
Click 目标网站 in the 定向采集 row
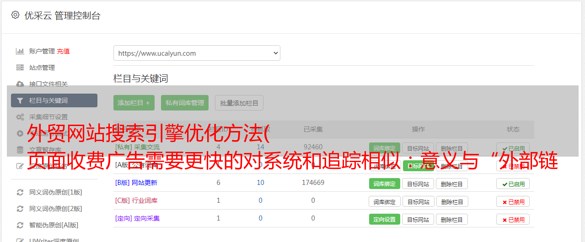[418, 219]
